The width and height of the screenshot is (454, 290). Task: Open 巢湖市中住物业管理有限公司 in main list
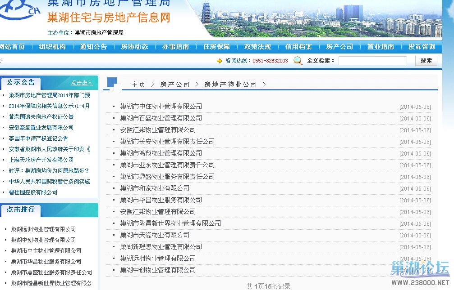(161, 107)
